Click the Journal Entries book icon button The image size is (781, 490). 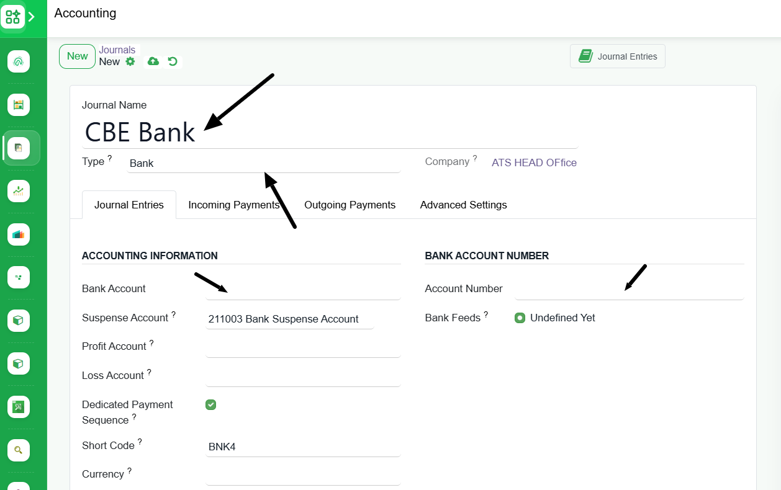point(618,56)
